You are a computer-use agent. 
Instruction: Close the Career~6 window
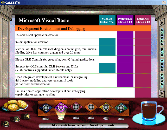[164, 2]
